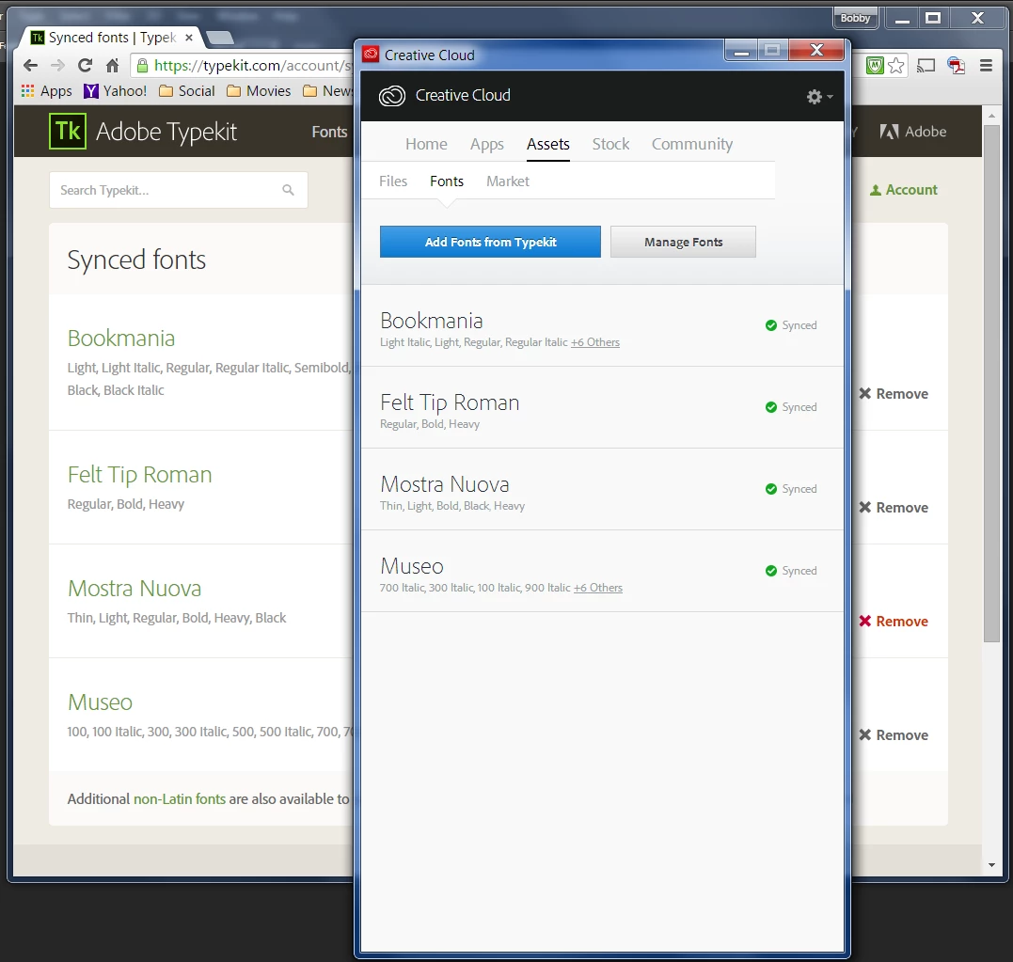Switch to the Home tab in Creative Cloud
The height and width of the screenshot is (962, 1013).
[x=426, y=144]
